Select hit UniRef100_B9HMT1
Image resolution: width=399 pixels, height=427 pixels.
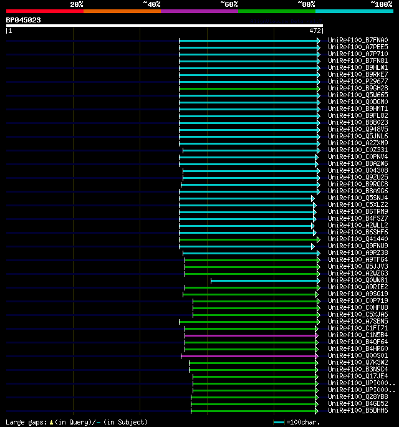(358, 108)
